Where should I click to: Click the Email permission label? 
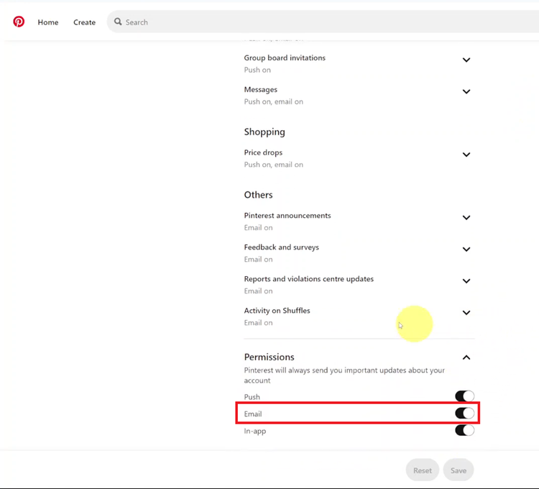[253, 413]
